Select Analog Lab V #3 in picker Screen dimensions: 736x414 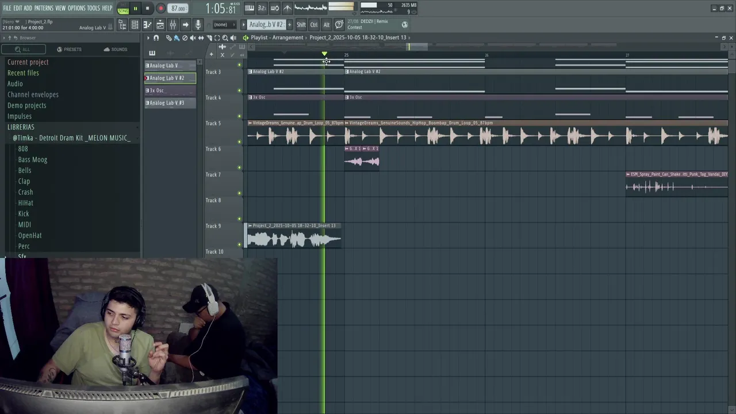pyautogui.click(x=170, y=103)
